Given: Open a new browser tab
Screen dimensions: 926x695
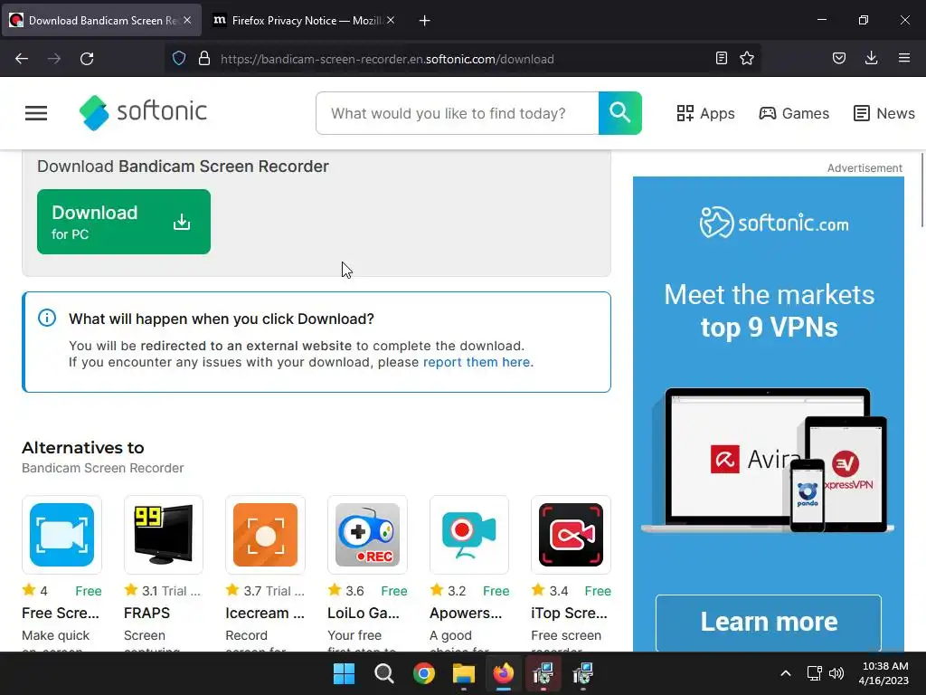Looking at the screenshot, I should (424, 21).
